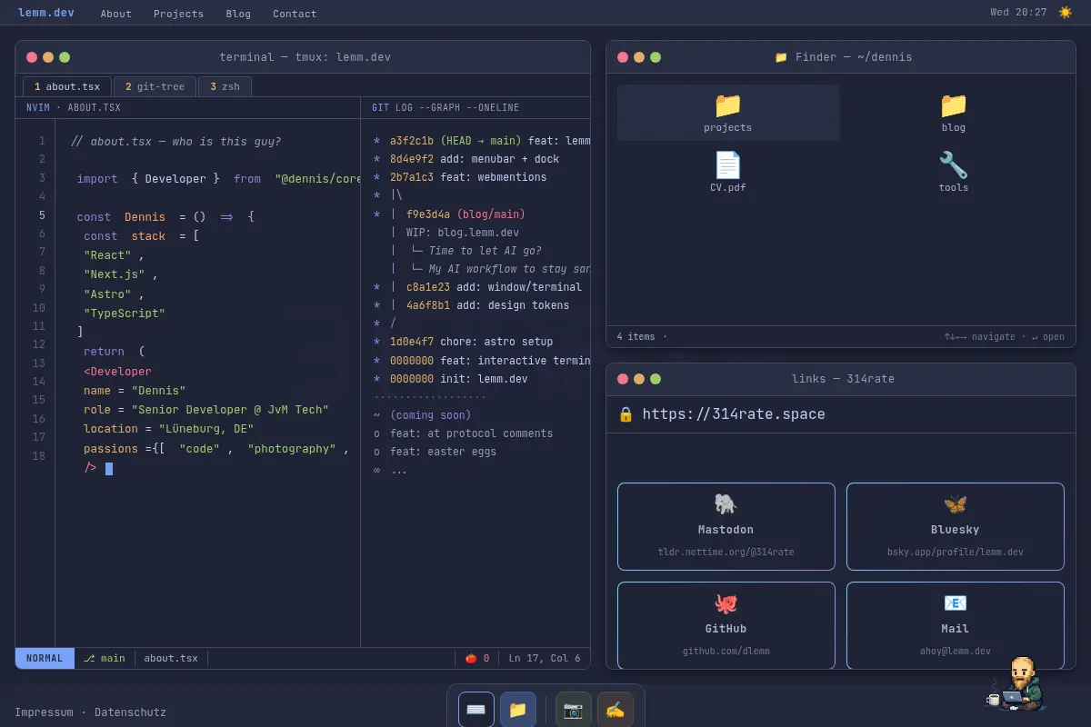
Task: Open the blog folder in Finder
Action: click(954, 113)
